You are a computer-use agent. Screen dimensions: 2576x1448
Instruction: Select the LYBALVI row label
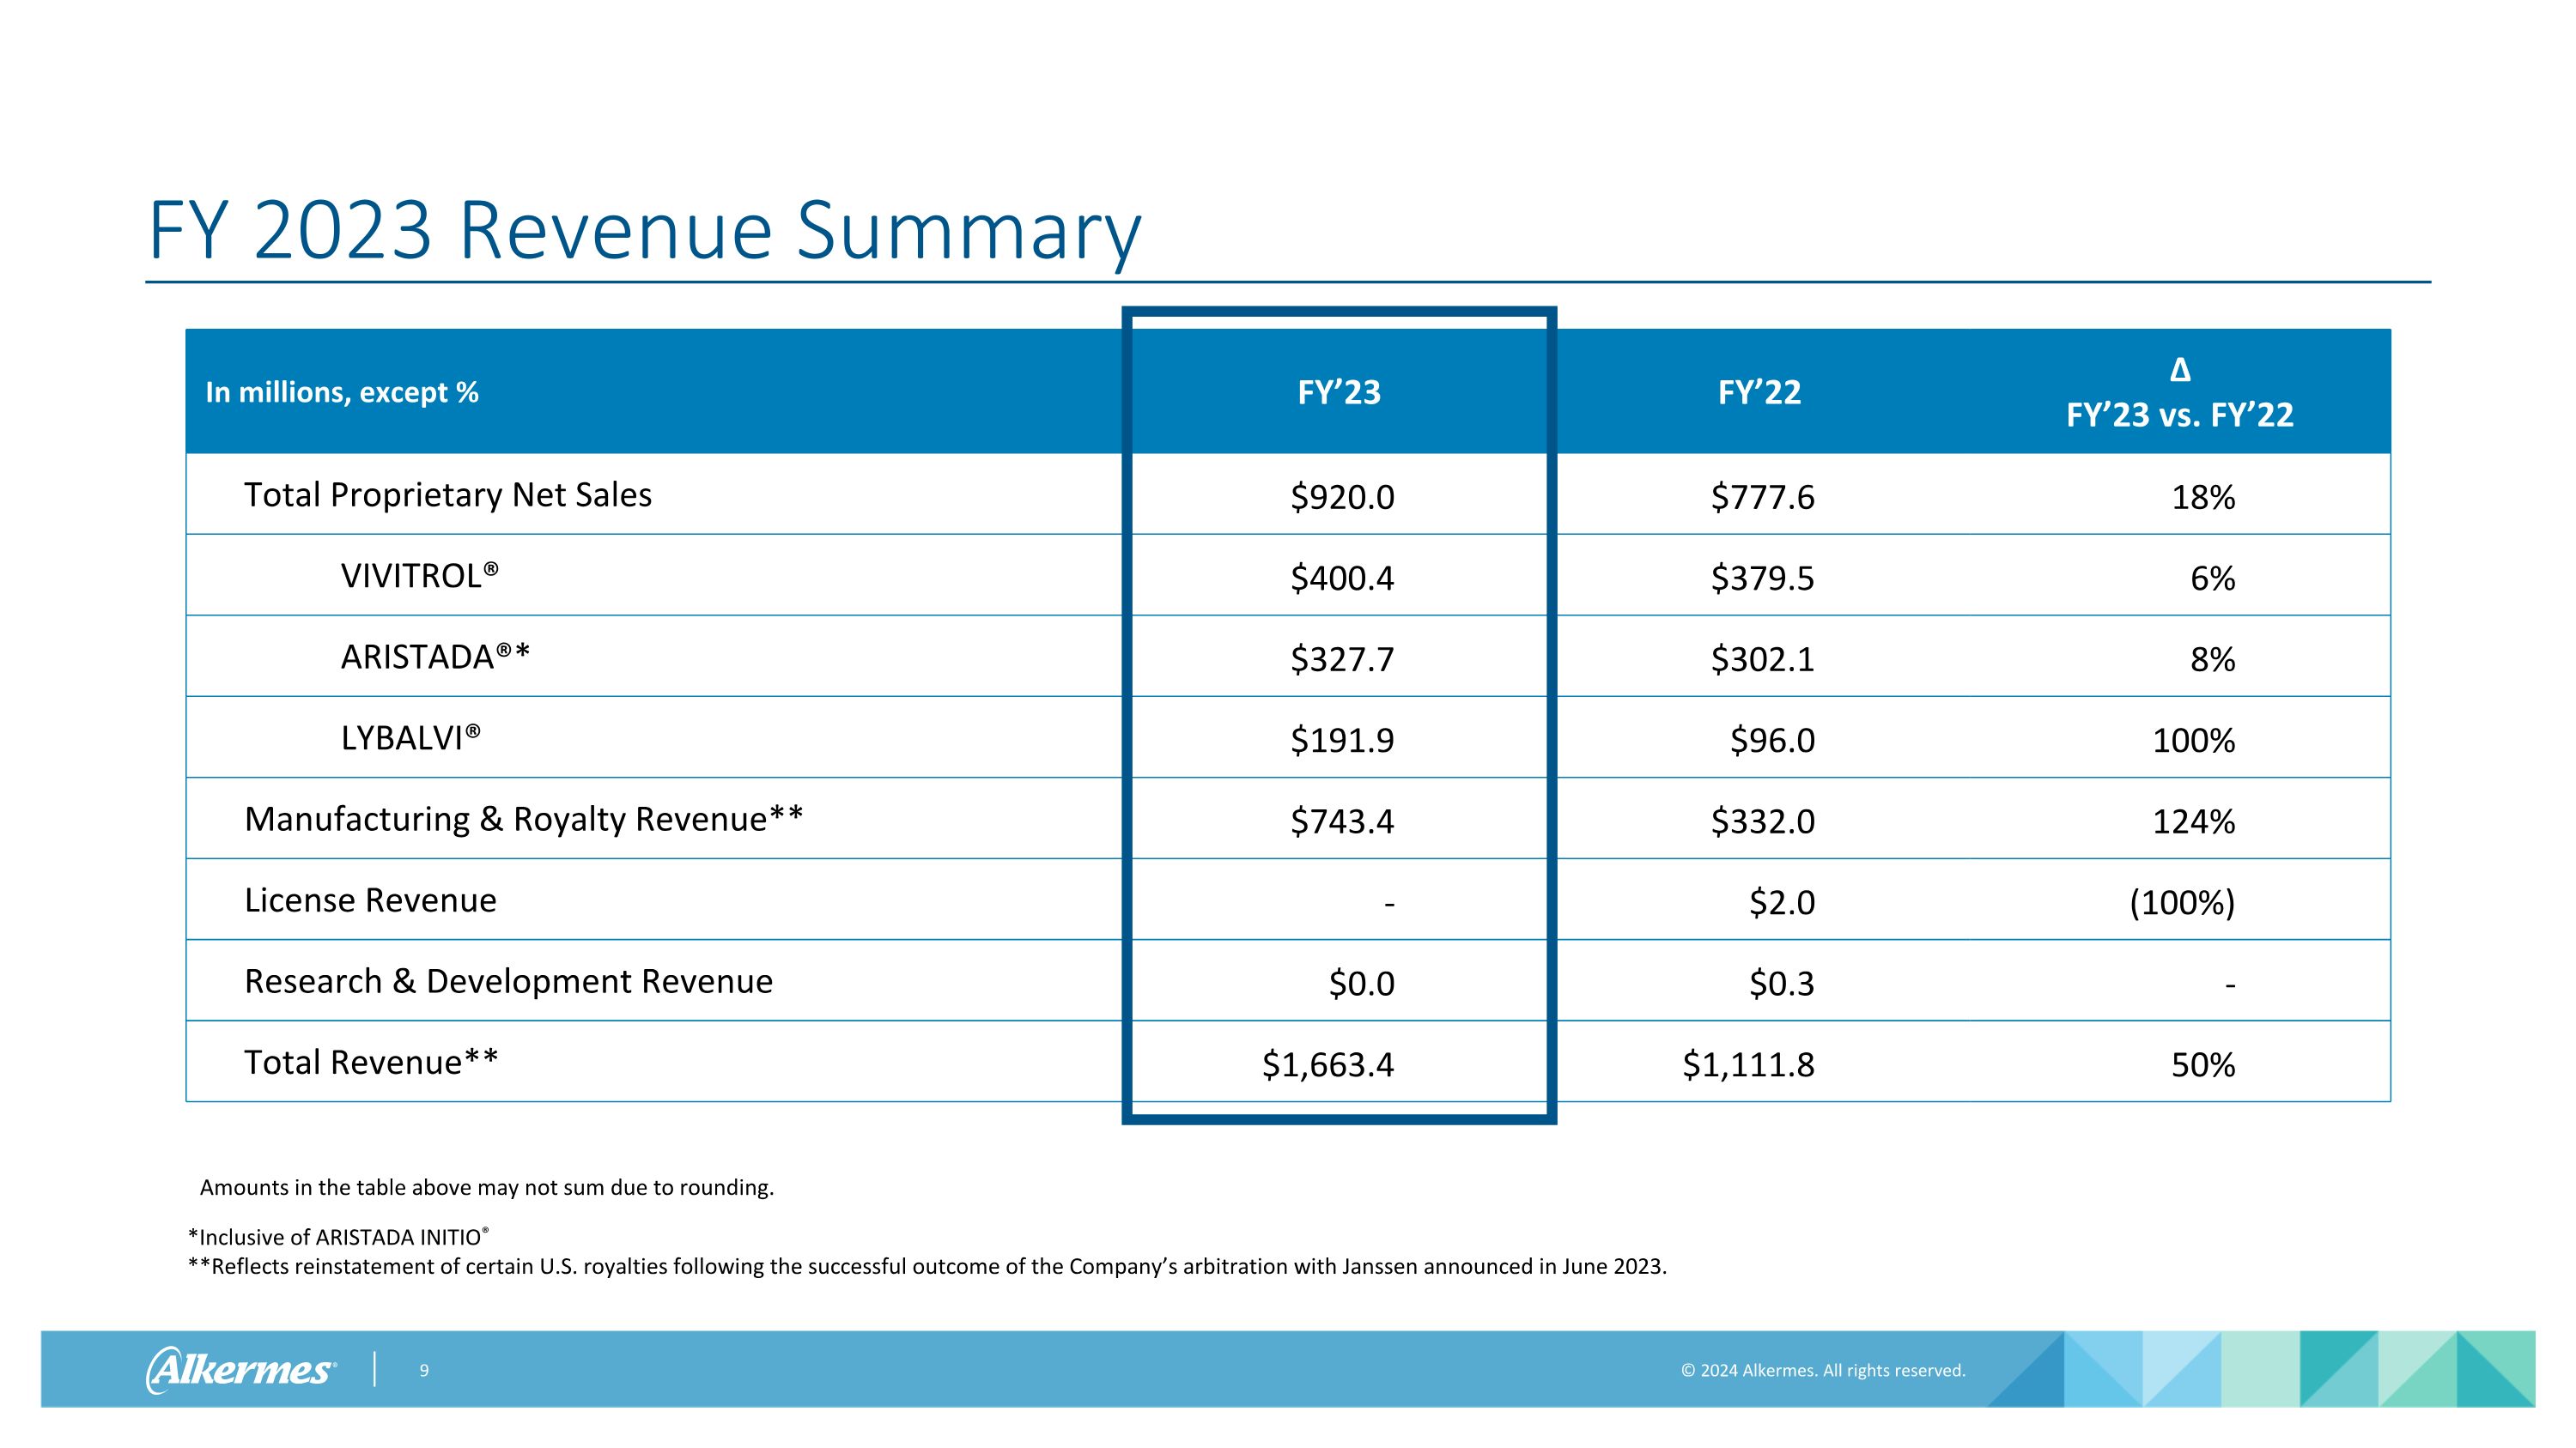point(410,737)
